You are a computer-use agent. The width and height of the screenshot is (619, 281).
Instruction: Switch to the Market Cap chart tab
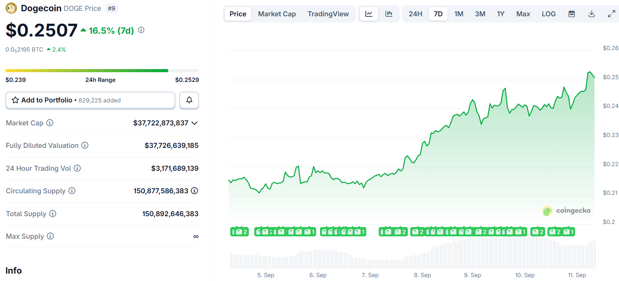(x=277, y=14)
